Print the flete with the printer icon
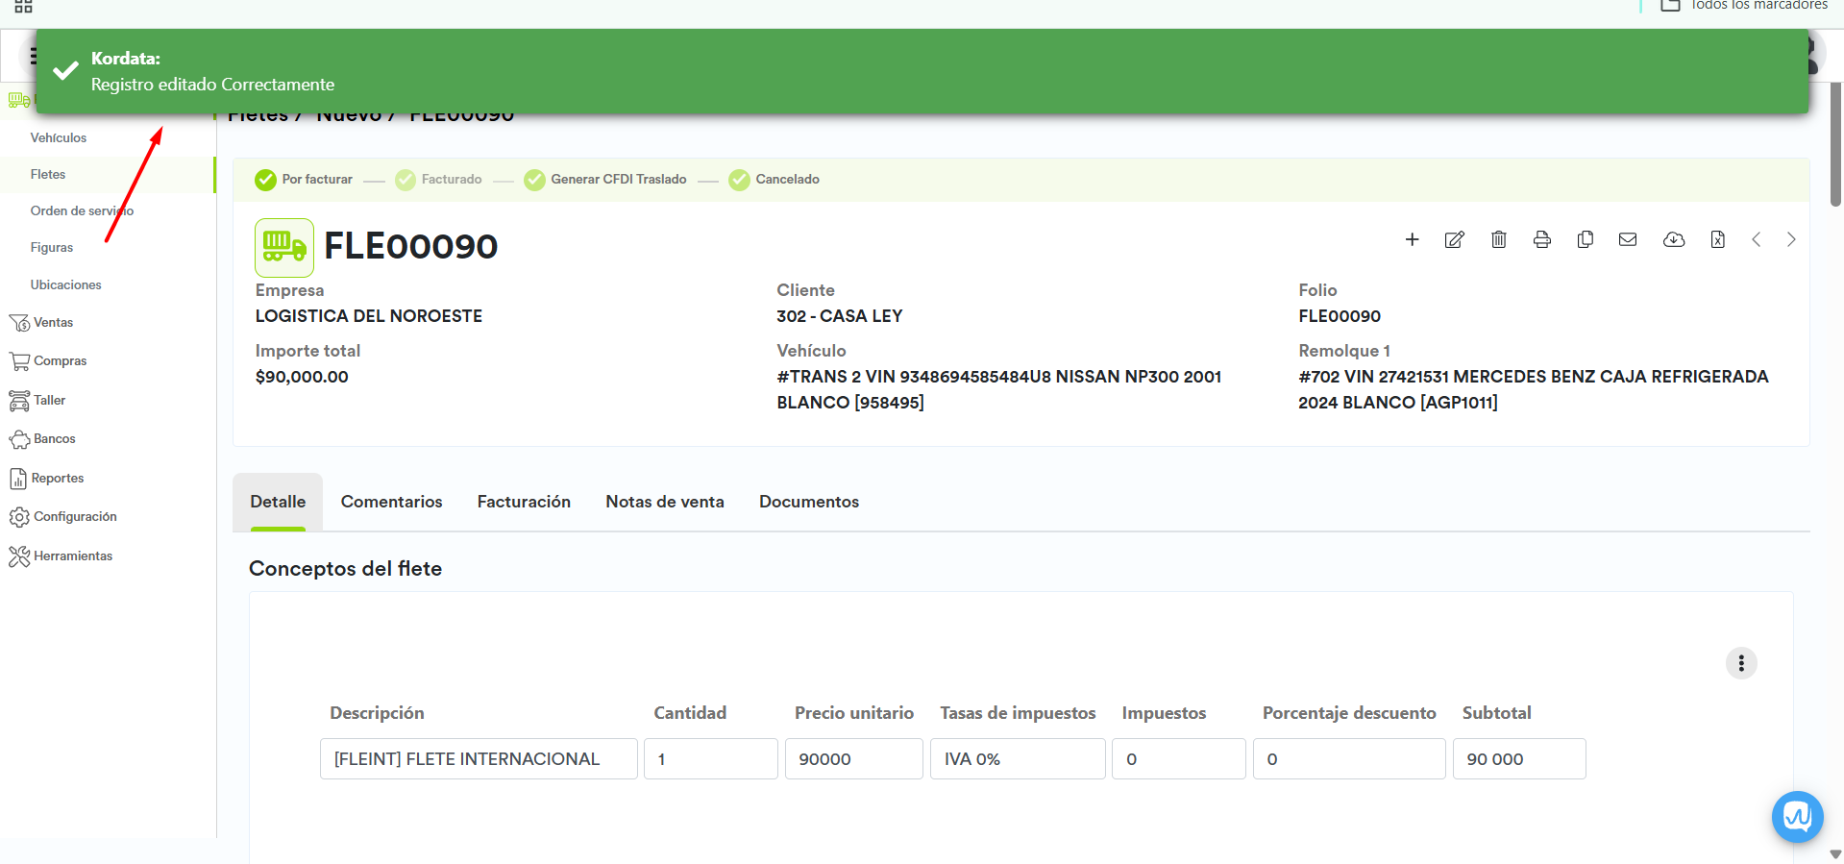The width and height of the screenshot is (1844, 864). point(1541,239)
